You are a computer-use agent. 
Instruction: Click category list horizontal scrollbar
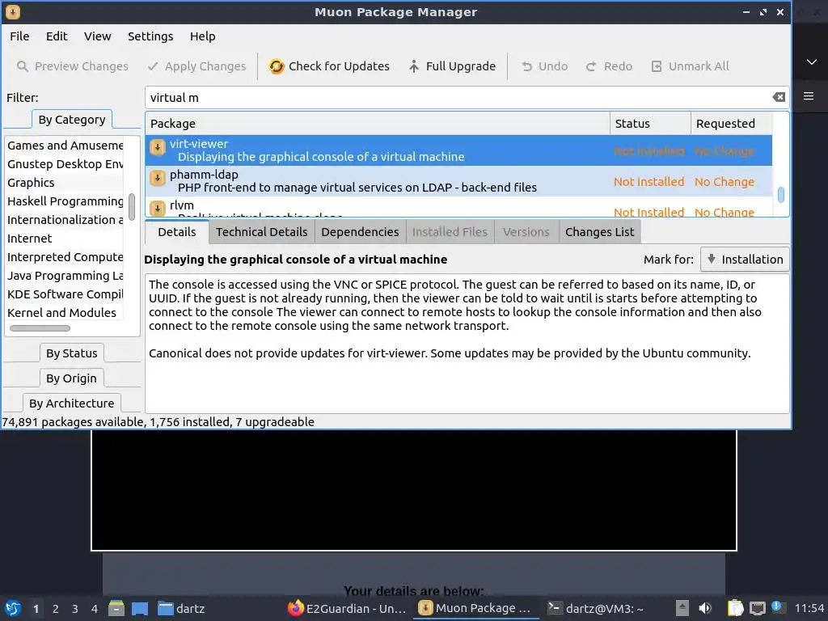pos(40,328)
